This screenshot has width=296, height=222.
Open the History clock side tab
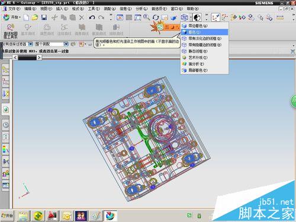[5, 124]
